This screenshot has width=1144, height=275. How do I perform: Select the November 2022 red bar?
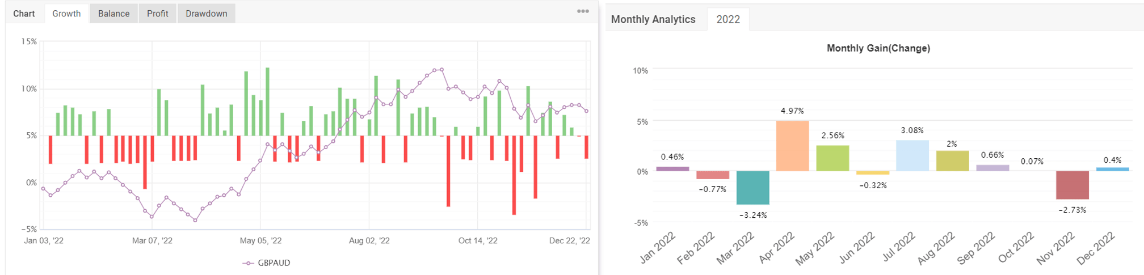tap(1072, 185)
